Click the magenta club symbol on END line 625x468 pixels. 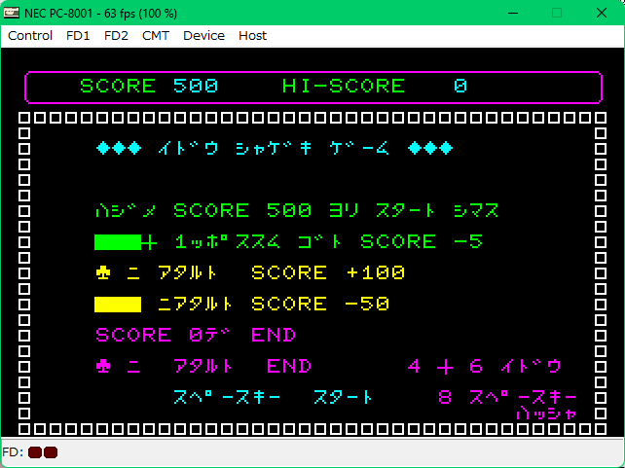point(103,367)
